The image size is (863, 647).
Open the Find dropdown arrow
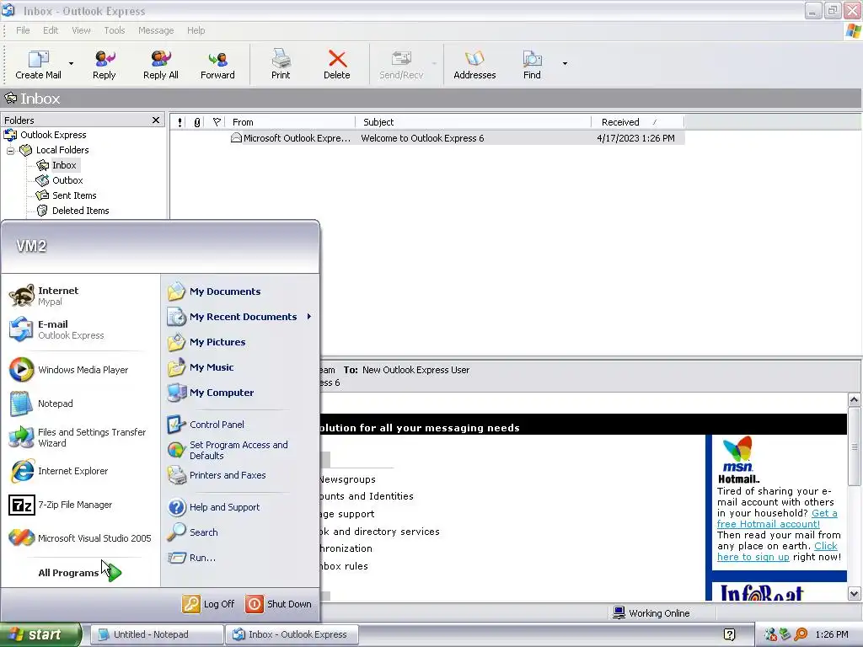[565, 64]
